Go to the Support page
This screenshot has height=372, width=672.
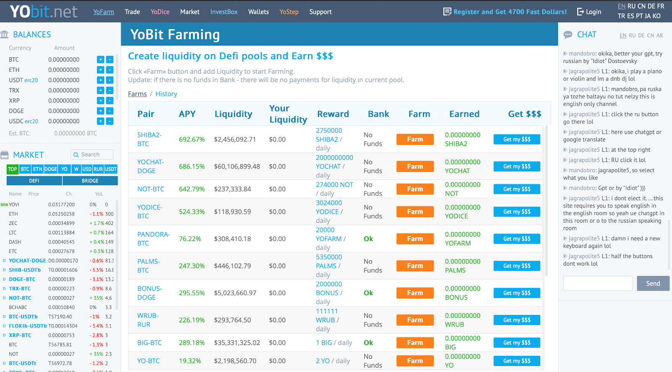320,12
